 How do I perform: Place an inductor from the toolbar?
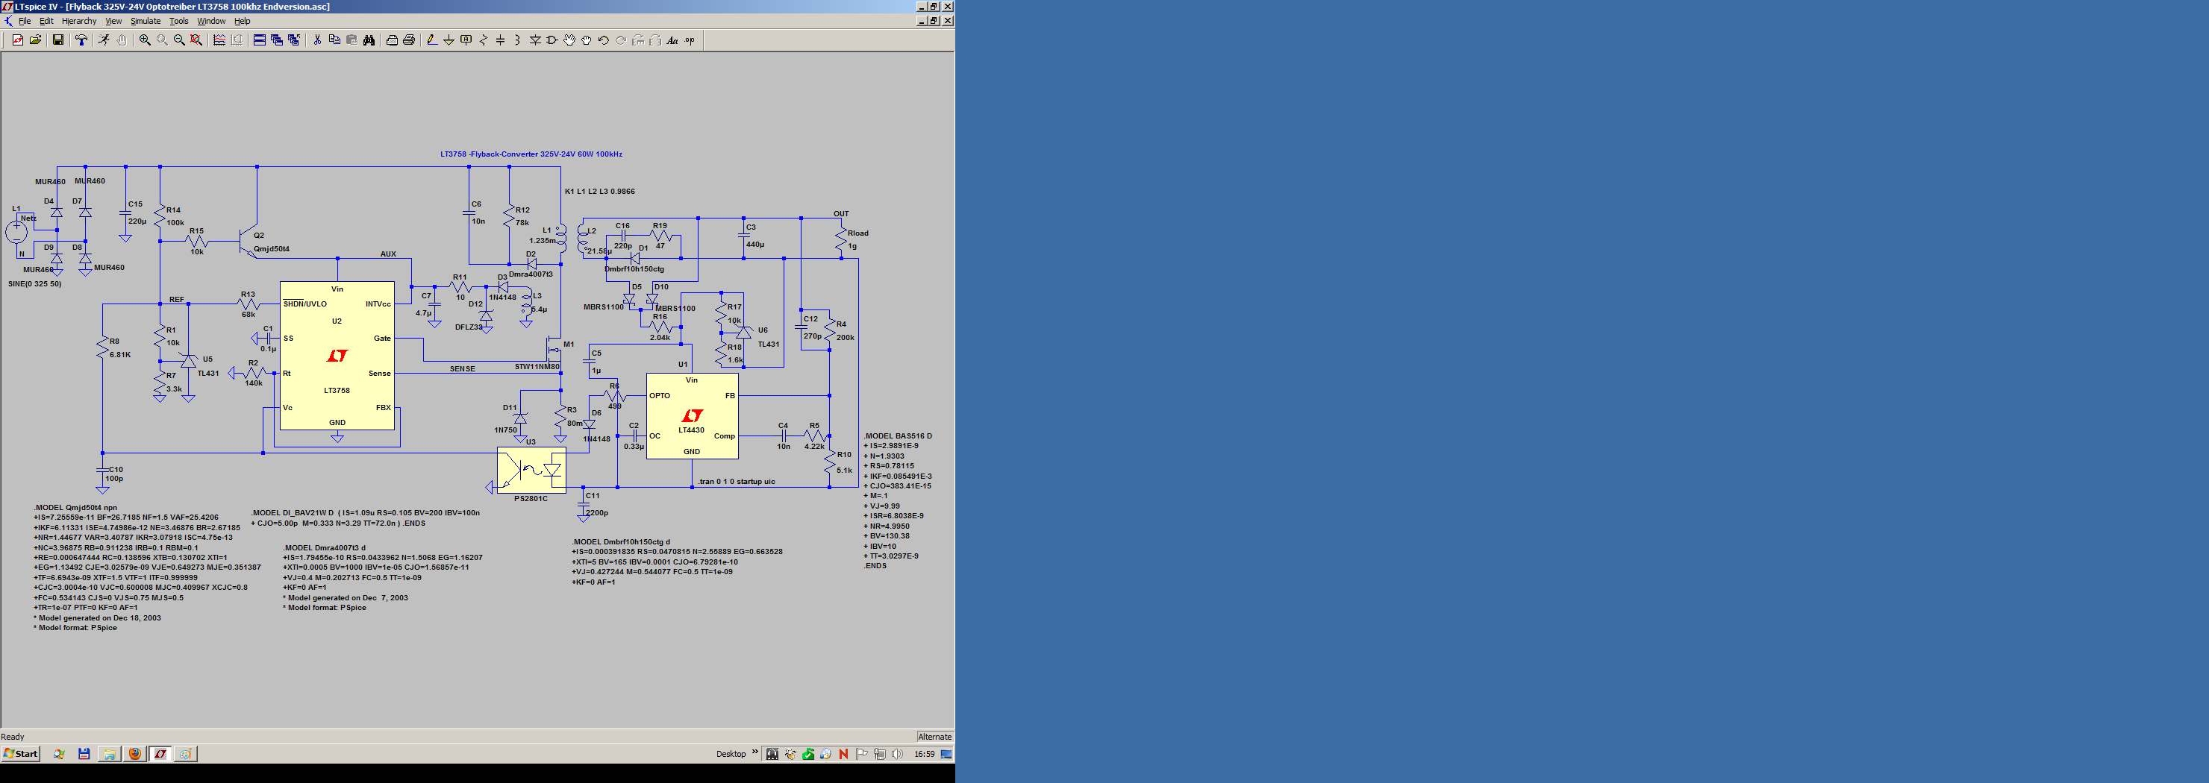pos(518,40)
